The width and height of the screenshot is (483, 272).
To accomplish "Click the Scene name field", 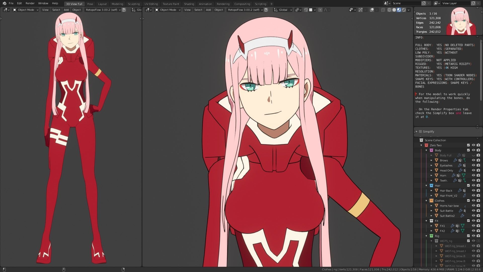I will point(406,3).
